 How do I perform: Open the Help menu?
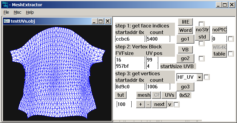(30, 12)
